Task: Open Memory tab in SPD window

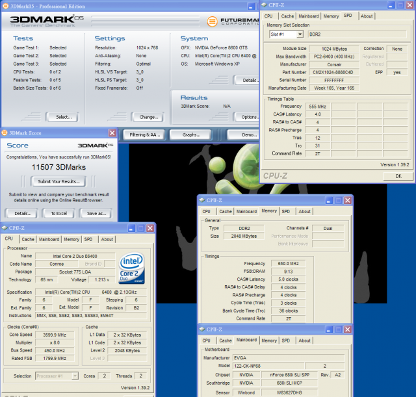Action: click(x=331, y=16)
